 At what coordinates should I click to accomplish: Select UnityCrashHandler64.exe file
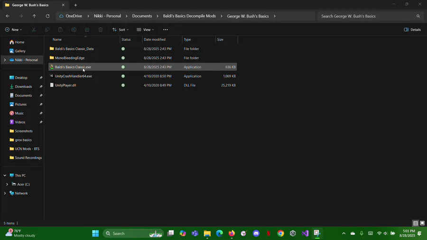click(x=142, y=76)
